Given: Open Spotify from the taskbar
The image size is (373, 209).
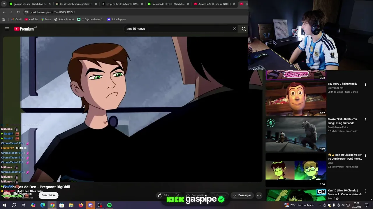Looking at the screenshot, I should (109, 205).
